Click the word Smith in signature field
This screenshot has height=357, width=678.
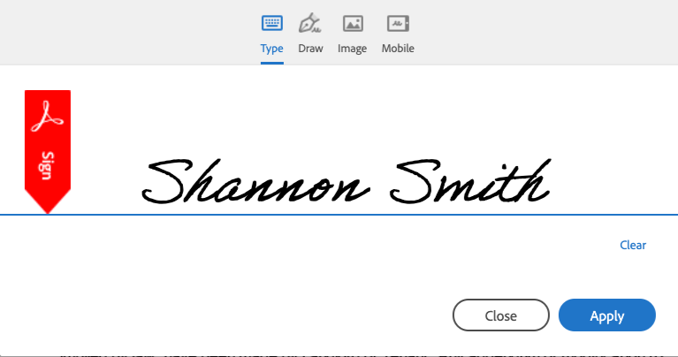coord(470,181)
